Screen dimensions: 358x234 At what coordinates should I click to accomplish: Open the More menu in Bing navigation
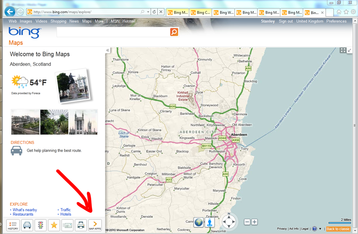99,21
